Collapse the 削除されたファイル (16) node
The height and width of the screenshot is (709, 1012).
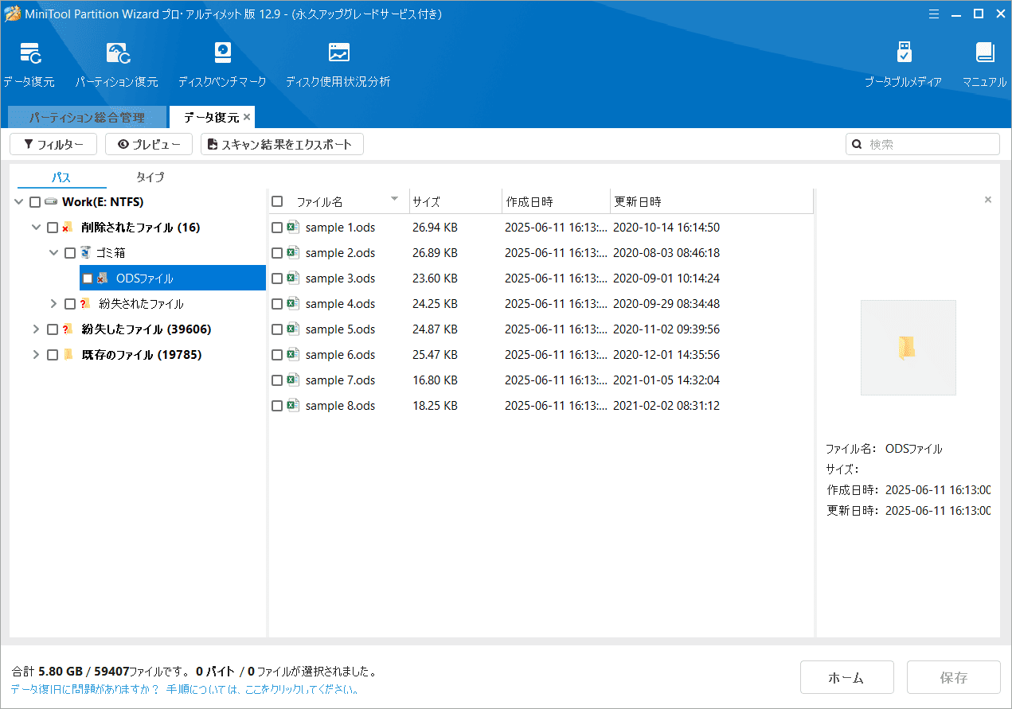(x=36, y=228)
